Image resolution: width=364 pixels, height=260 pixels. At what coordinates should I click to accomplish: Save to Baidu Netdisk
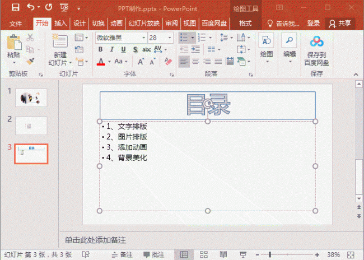316,50
